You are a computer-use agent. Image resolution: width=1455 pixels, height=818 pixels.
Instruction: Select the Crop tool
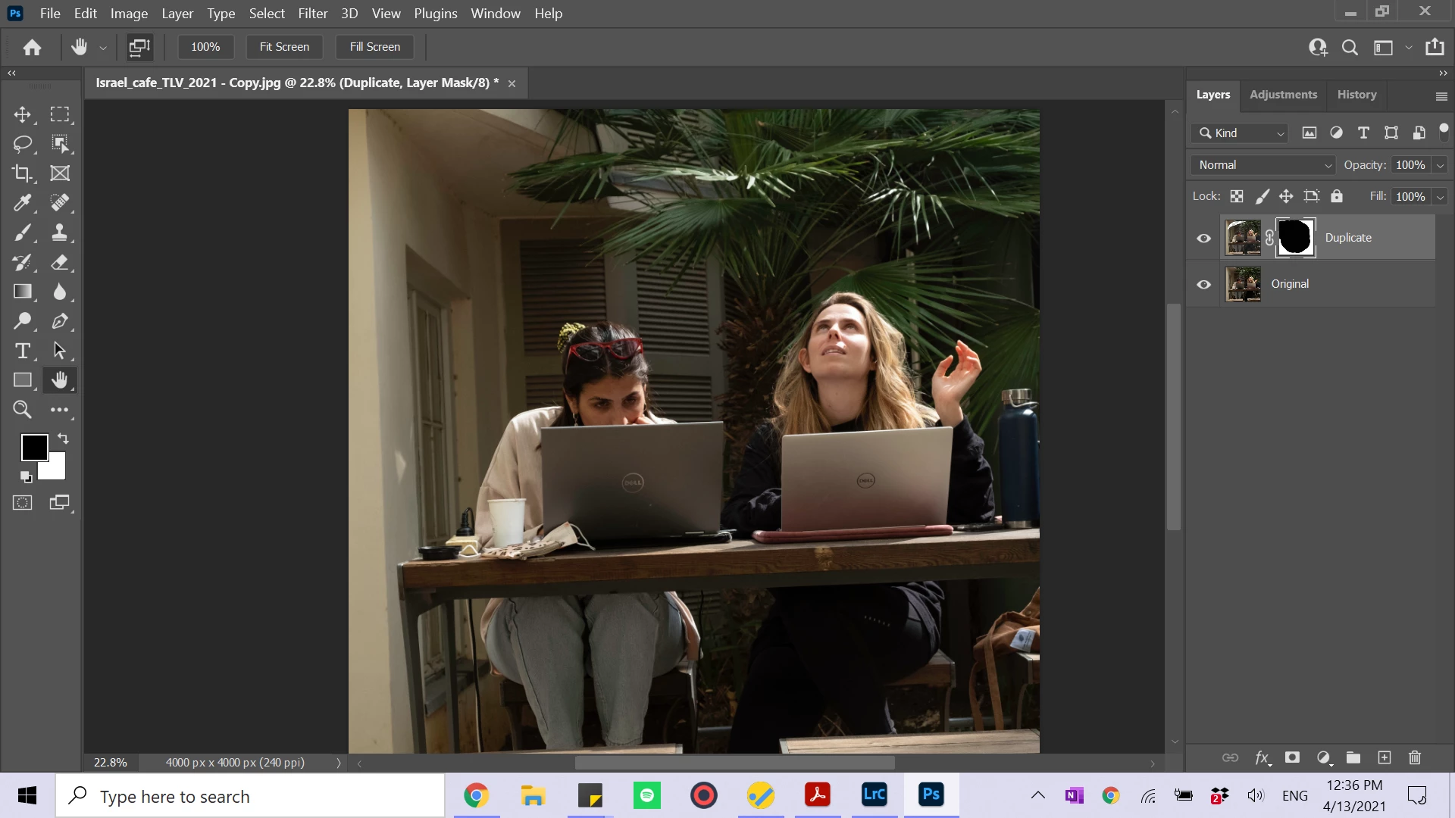[22, 173]
